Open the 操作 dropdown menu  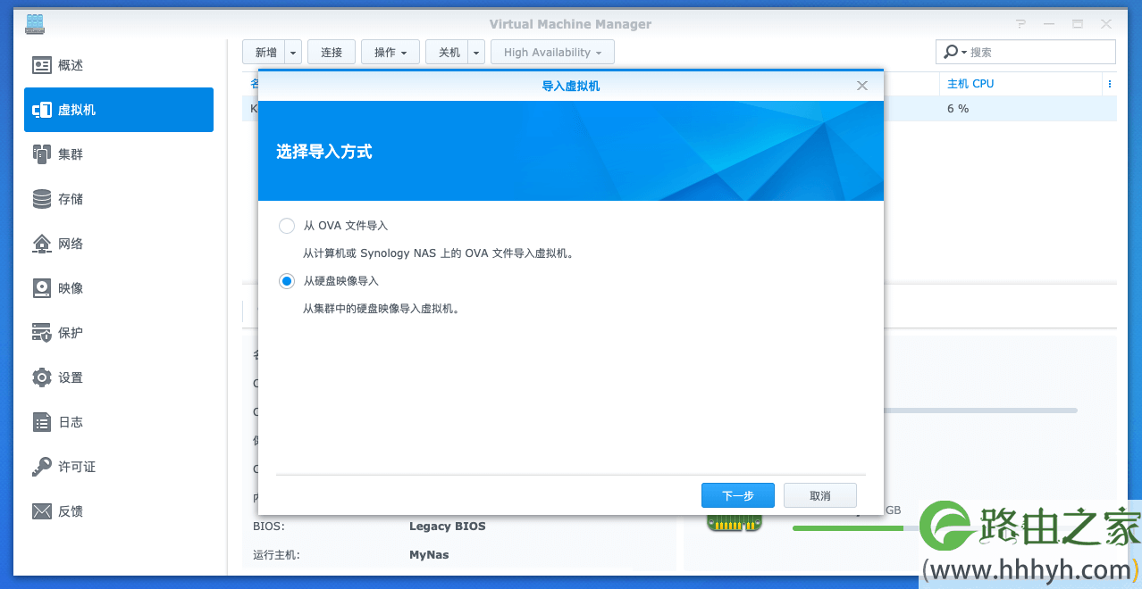pos(390,53)
